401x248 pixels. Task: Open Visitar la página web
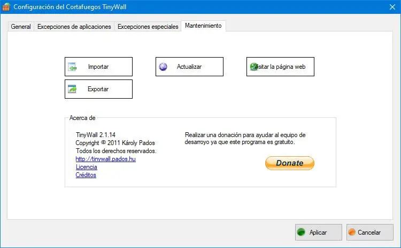pyautogui.click(x=280, y=67)
